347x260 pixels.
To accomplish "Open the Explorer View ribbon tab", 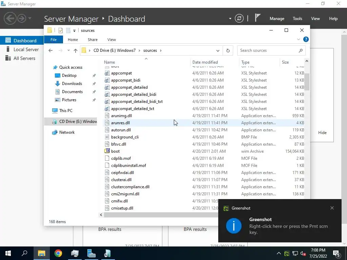I will (x=111, y=40).
